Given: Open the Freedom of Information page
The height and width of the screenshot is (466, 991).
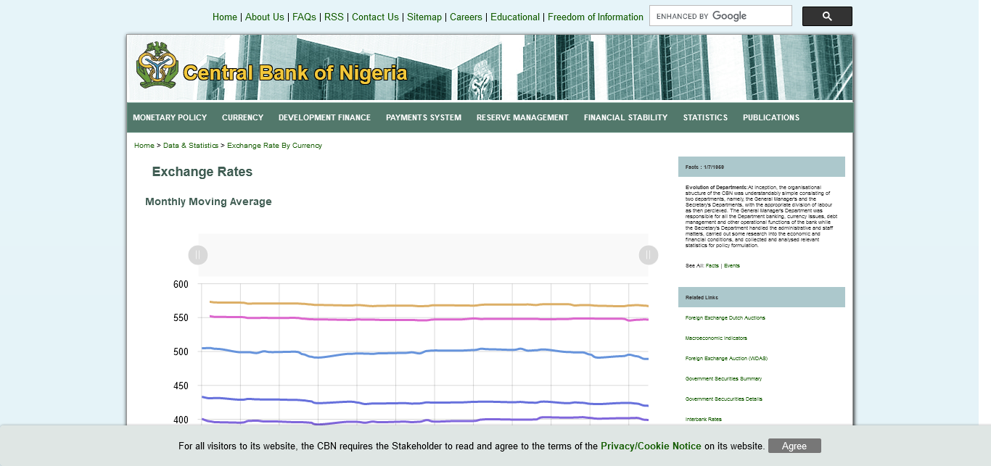Looking at the screenshot, I should pyautogui.click(x=595, y=17).
